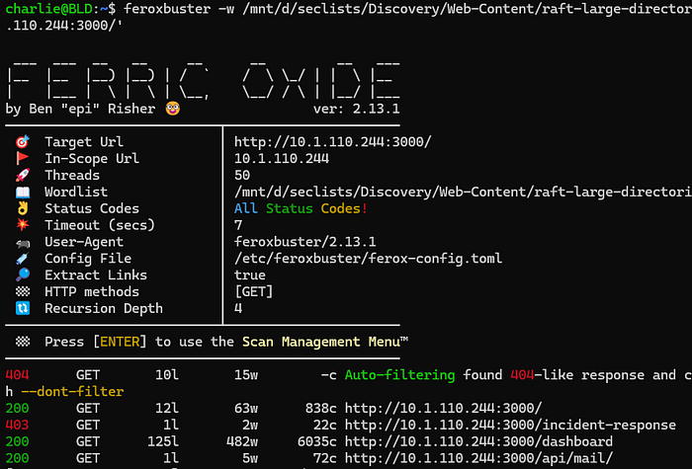692x469 pixels.
Task: Click the red 403 status code
Action: coord(17,425)
